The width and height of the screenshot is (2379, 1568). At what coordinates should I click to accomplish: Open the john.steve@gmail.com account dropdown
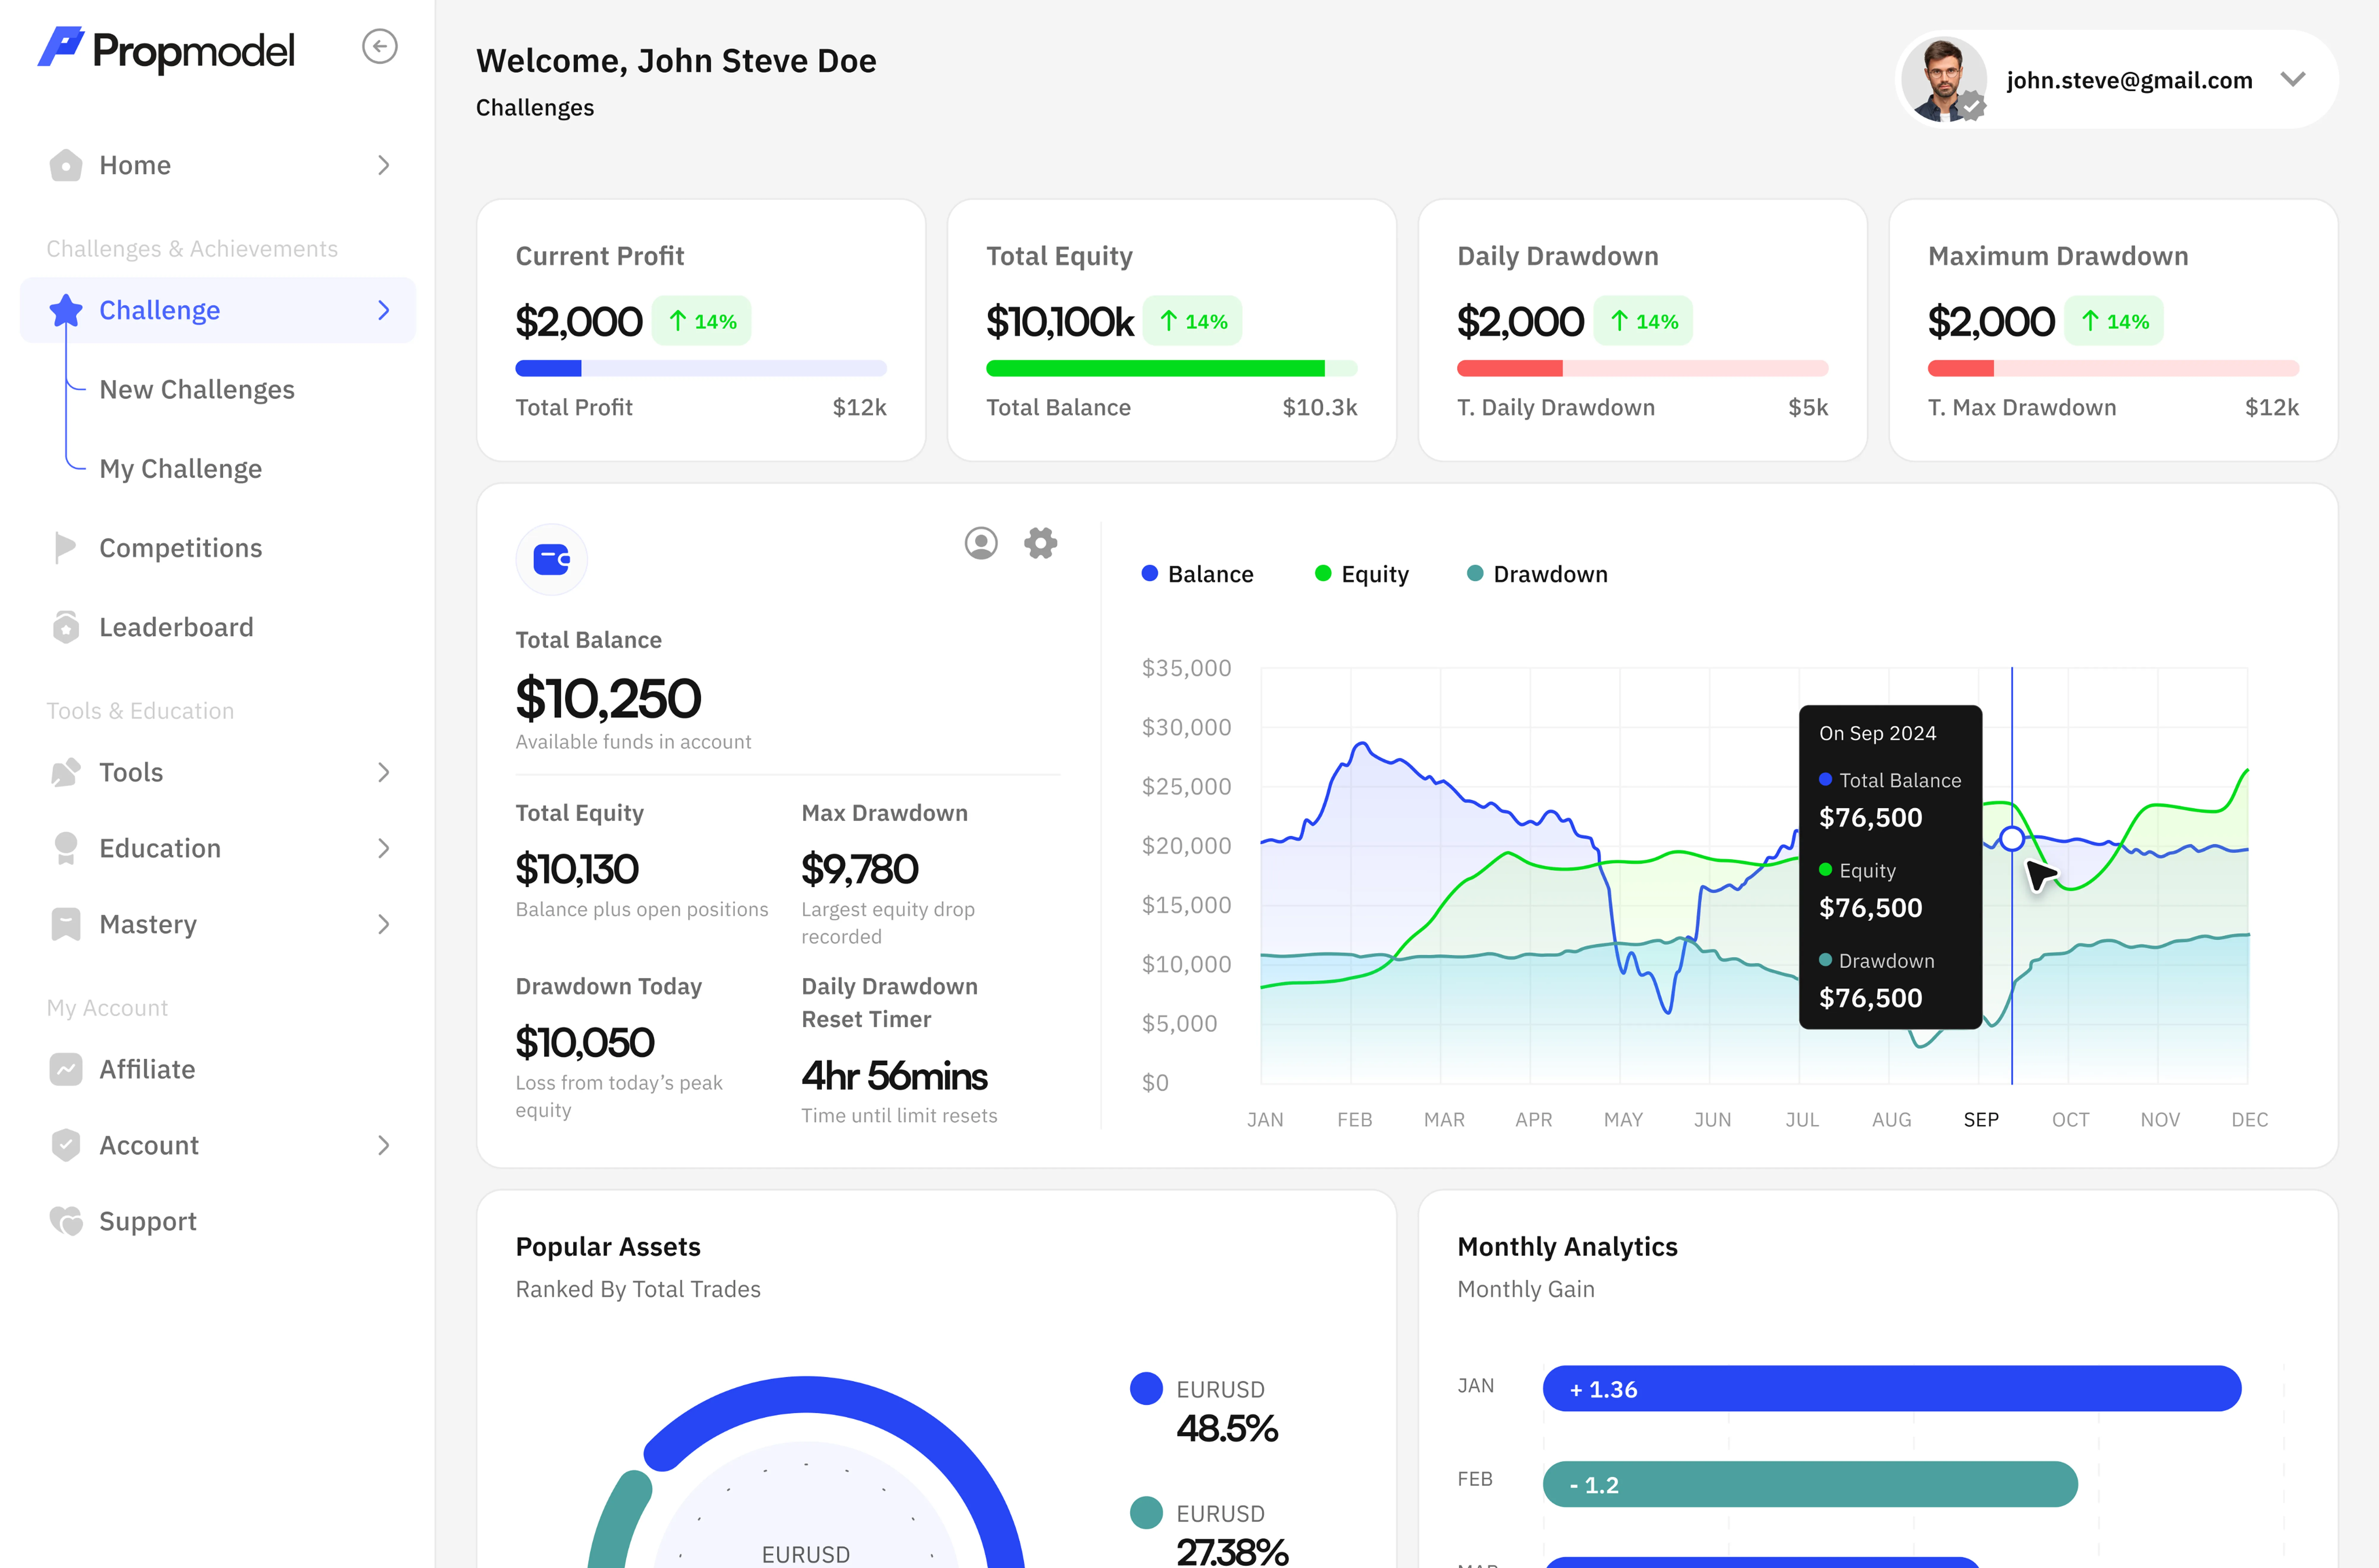(2292, 80)
